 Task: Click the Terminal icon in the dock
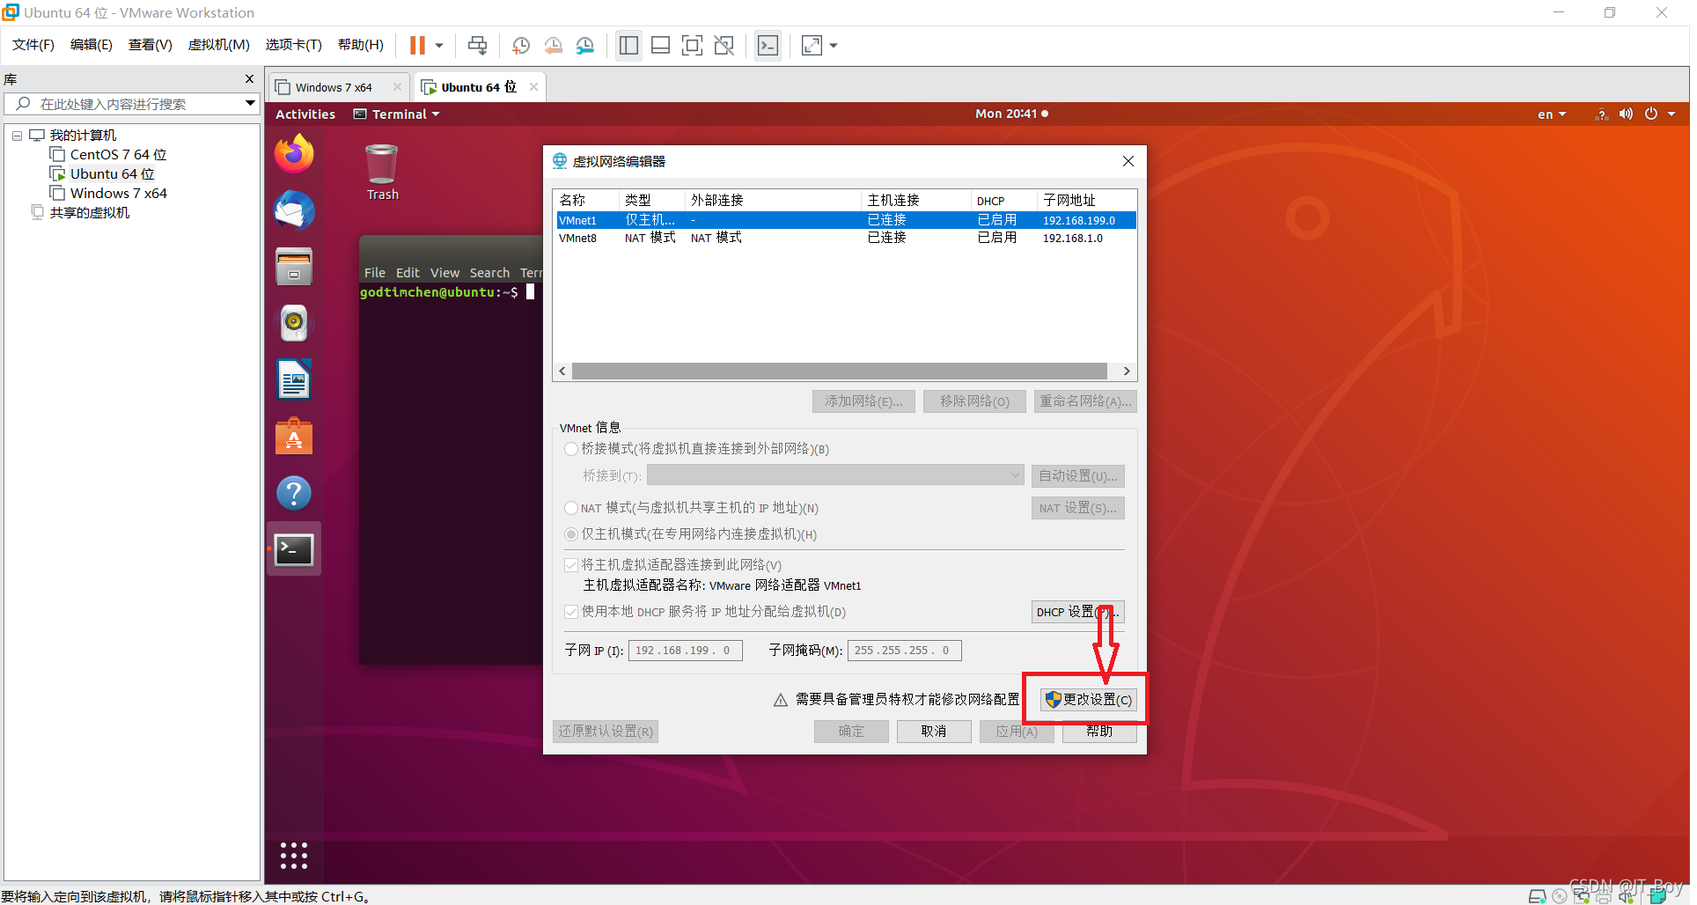tap(294, 550)
